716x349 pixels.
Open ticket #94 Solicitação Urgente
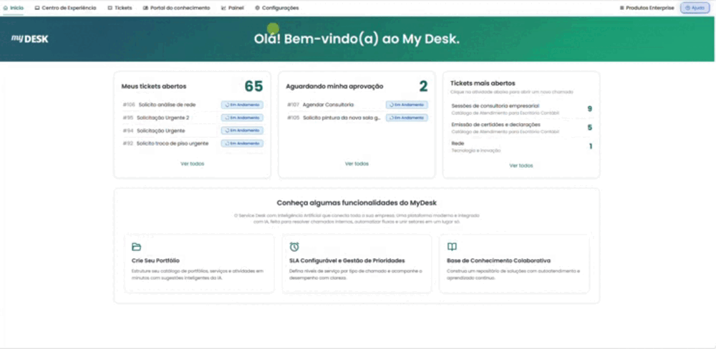tap(192, 130)
